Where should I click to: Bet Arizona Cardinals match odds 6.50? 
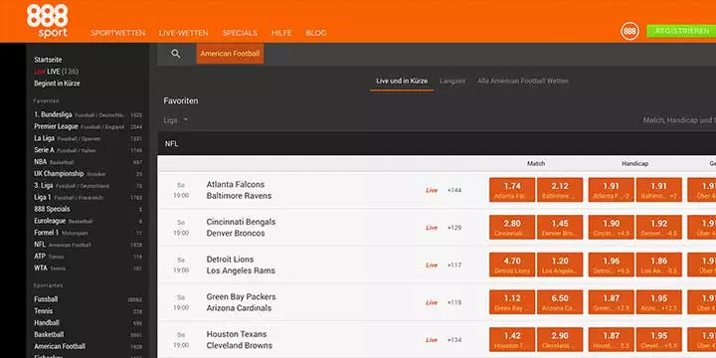pyautogui.click(x=560, y=302)
